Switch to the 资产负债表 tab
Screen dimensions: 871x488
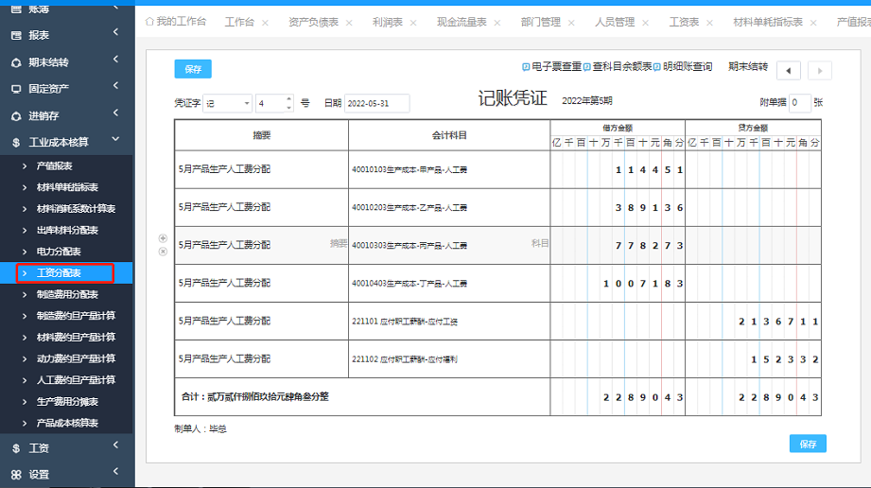click(313, 23)
